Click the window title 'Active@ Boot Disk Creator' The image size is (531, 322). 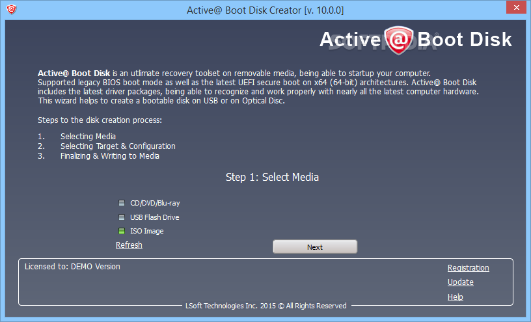(265, 10)
